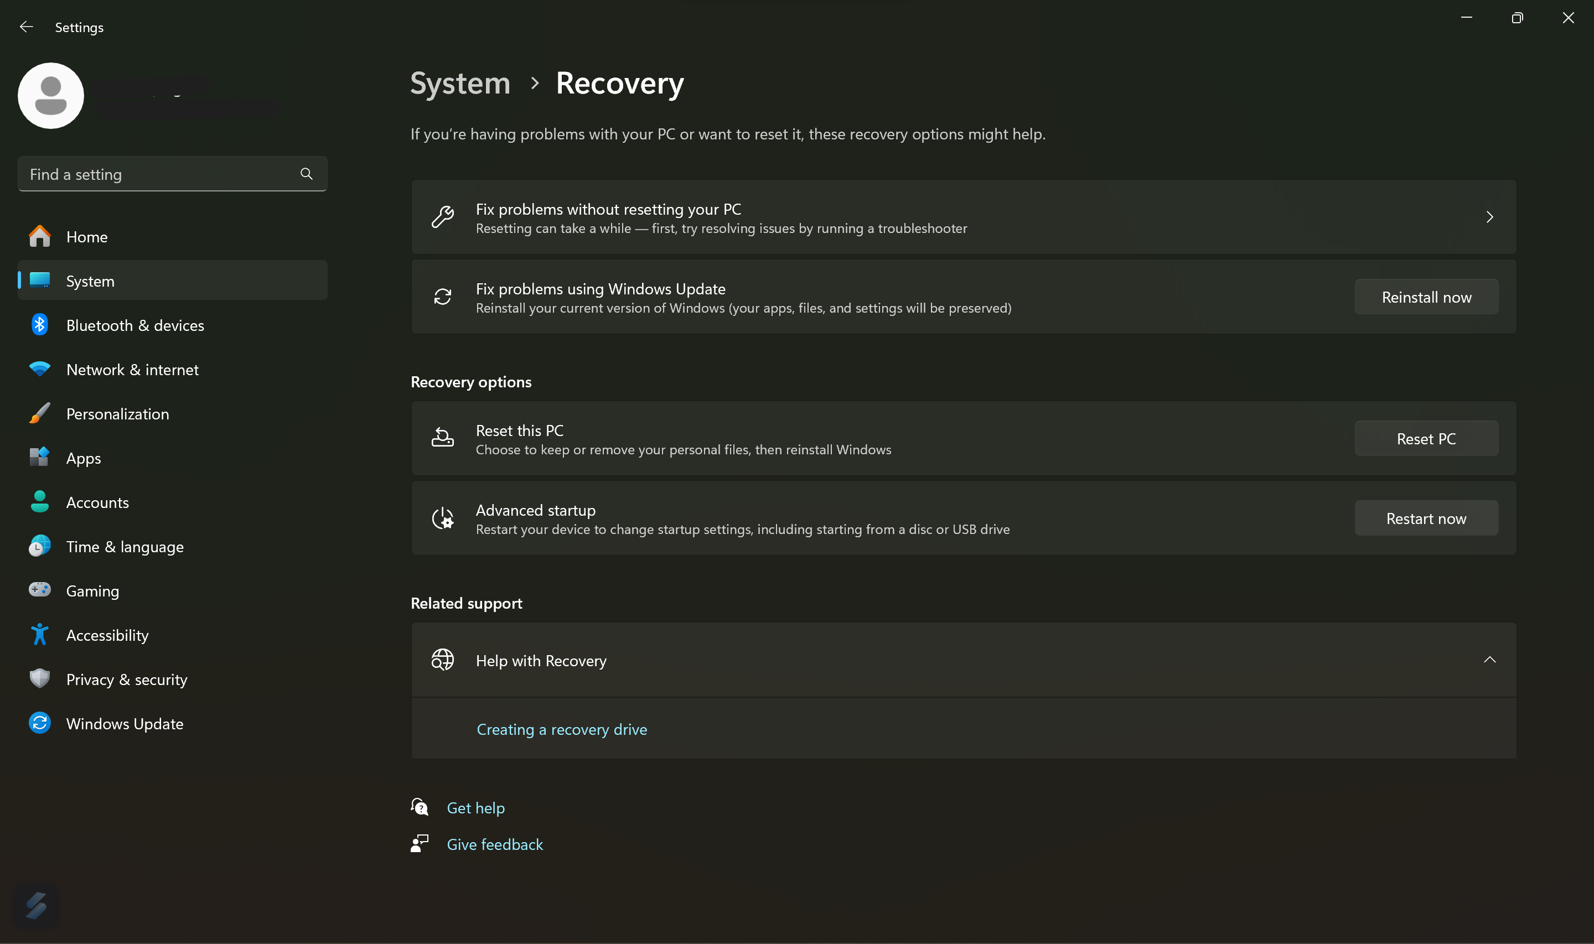Click the Reset this PC title
The image size is (1594, 944).
(520, 430)
